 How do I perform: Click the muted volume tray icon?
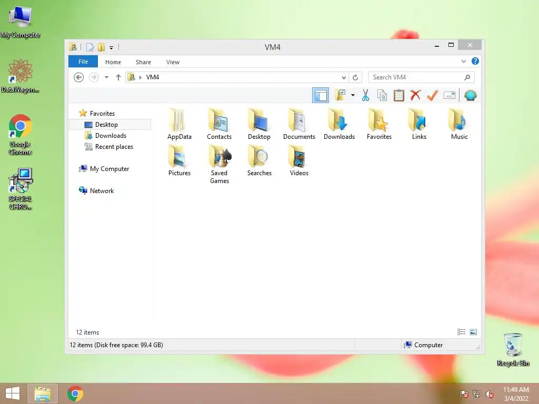pos(490,394)
